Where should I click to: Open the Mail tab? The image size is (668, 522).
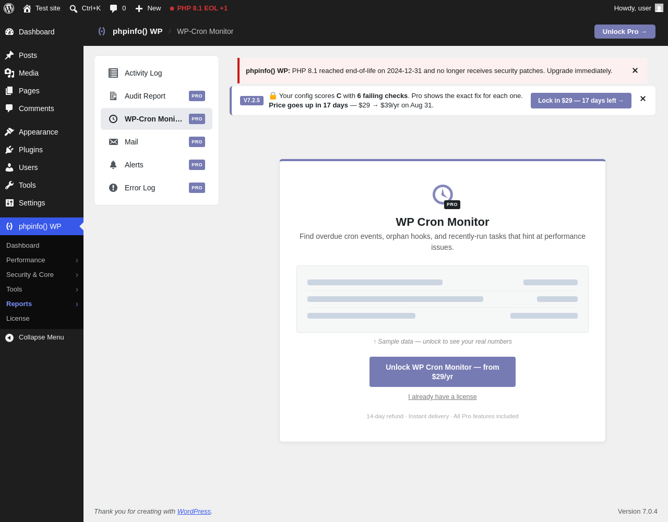[x=157, y=142]
